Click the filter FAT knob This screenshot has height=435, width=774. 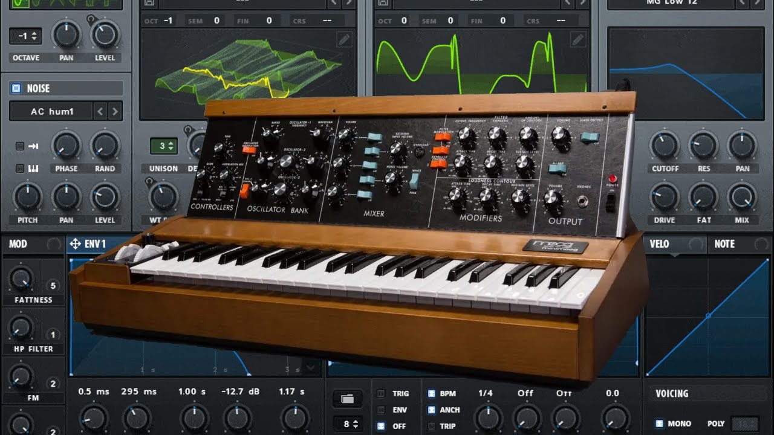point(703,197)
